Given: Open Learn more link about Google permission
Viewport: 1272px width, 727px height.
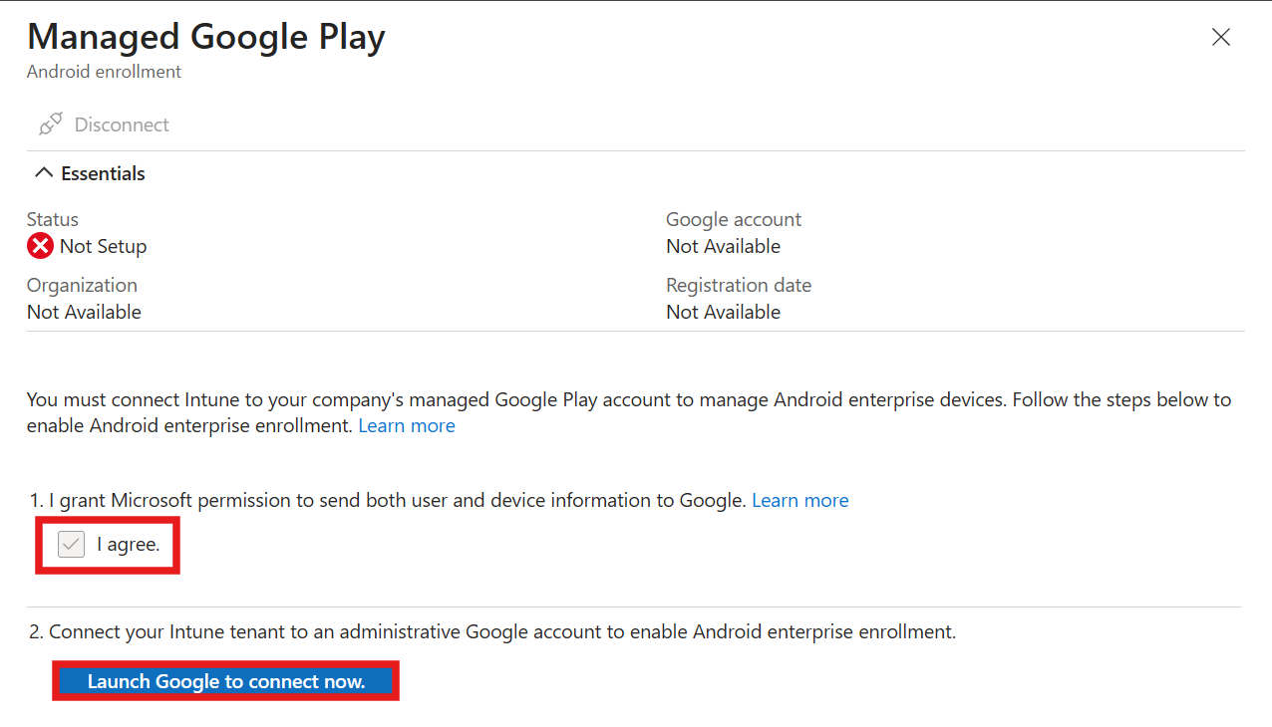Looking at the screenshot, I should click(800, 500).
